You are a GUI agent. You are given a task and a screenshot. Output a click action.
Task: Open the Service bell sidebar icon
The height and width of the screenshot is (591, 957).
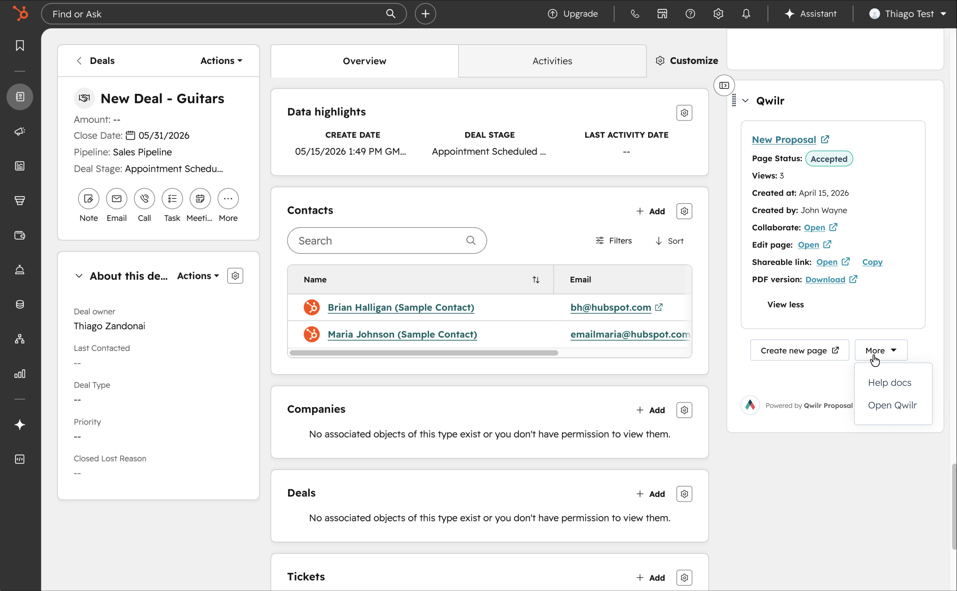[x=20, y=270]
